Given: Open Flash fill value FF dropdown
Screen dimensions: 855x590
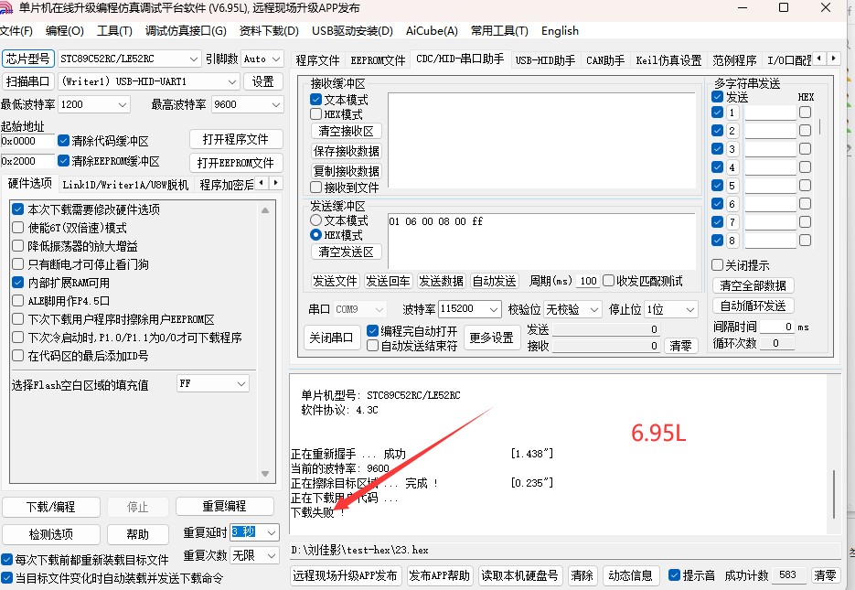Looking at the screenshot, I should [213, 383].
